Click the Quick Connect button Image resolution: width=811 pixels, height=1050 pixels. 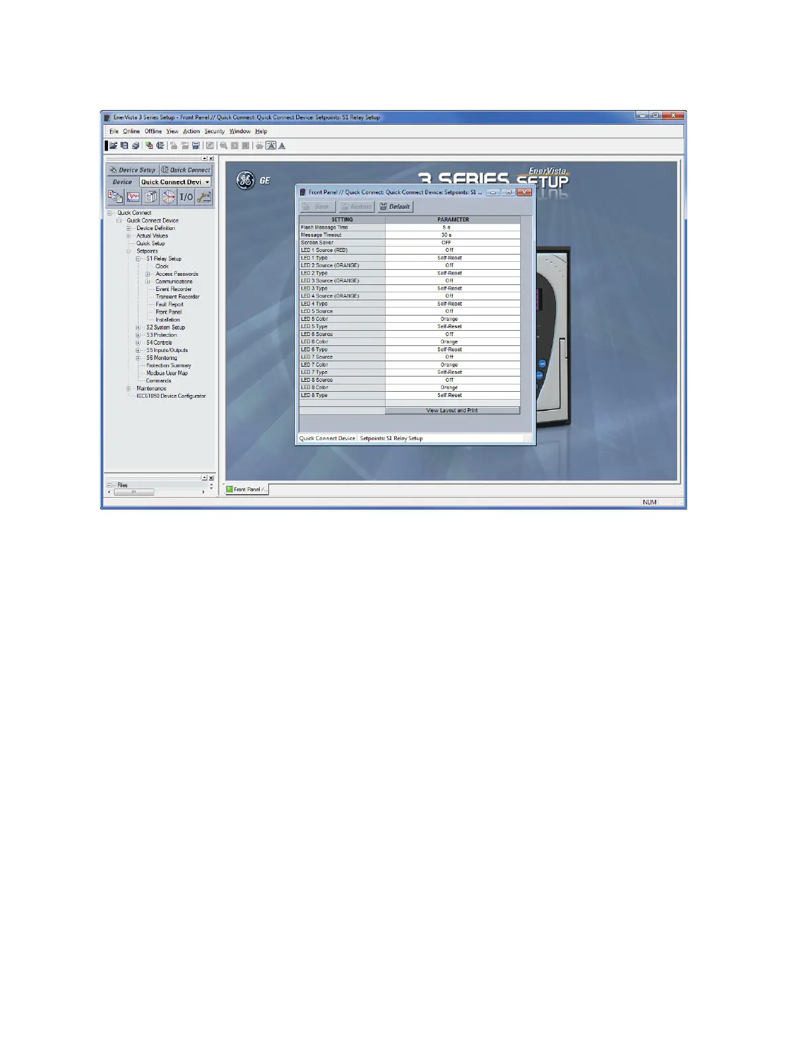[186, 170]
